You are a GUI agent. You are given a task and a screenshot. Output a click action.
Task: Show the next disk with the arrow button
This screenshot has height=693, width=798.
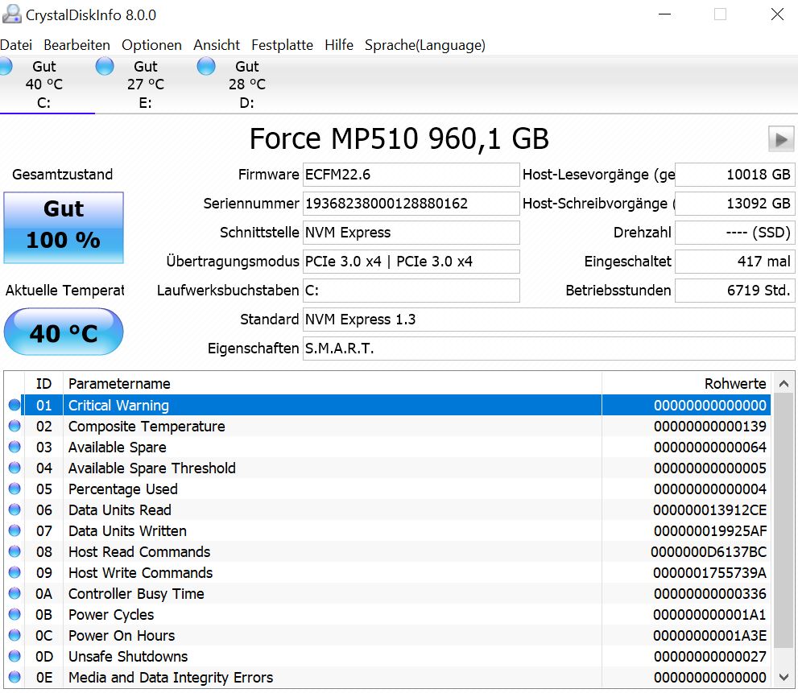pos(781,139)
